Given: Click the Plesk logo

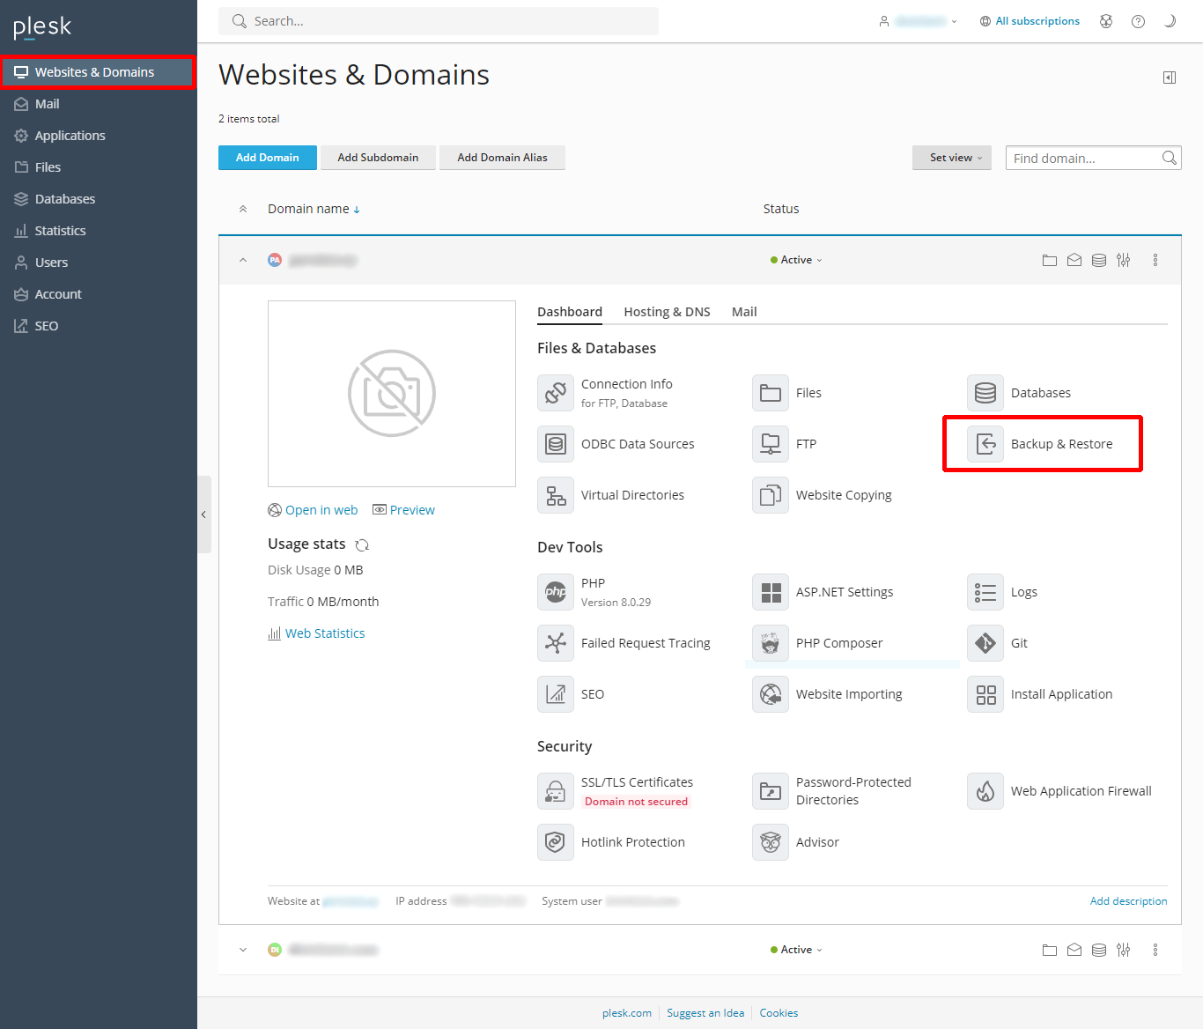Looking at the screenshot, I should pyautogui.click(x=42, y=27).
